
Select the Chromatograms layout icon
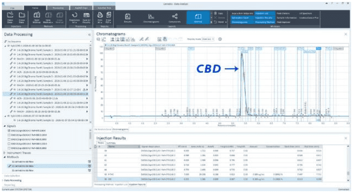point(150,18)
